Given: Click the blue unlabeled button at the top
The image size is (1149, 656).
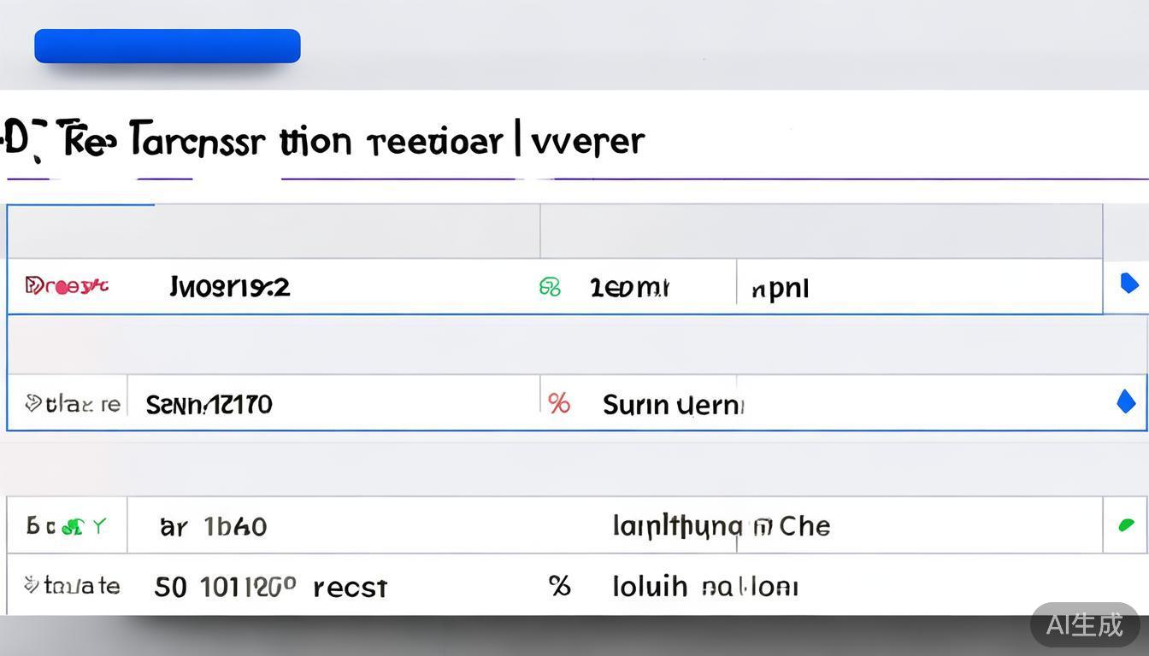Looking at the screenshot, I should (168, 46).
